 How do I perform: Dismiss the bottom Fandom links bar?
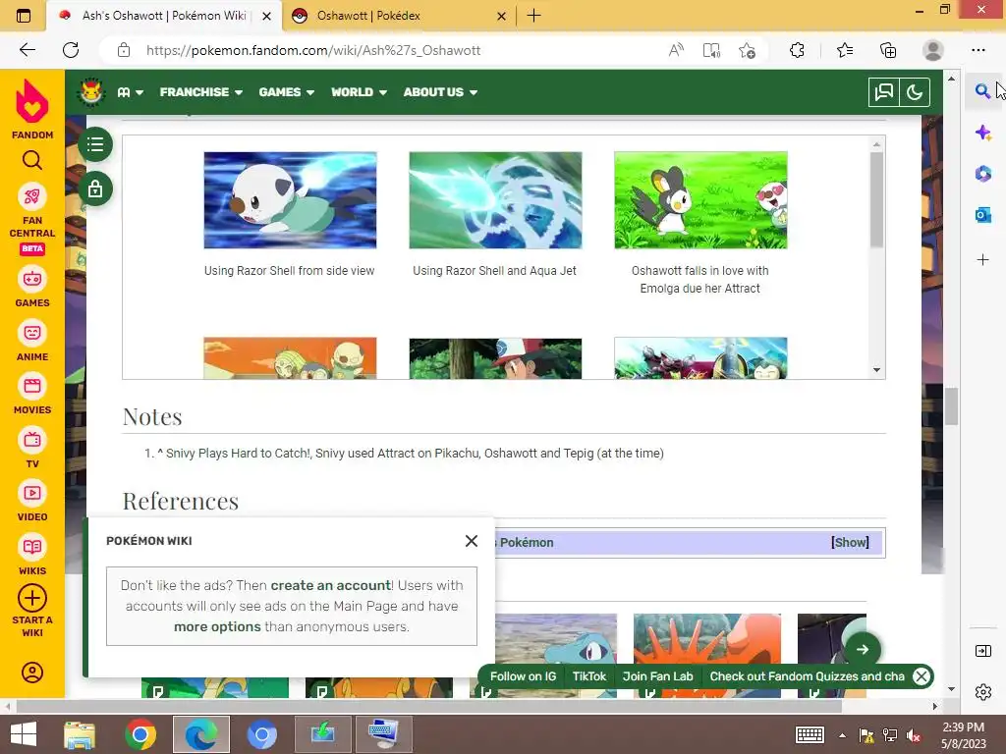922,676
